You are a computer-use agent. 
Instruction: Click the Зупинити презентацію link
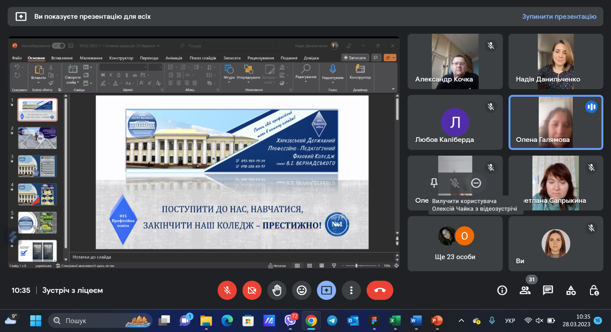[x=559, y=16]
